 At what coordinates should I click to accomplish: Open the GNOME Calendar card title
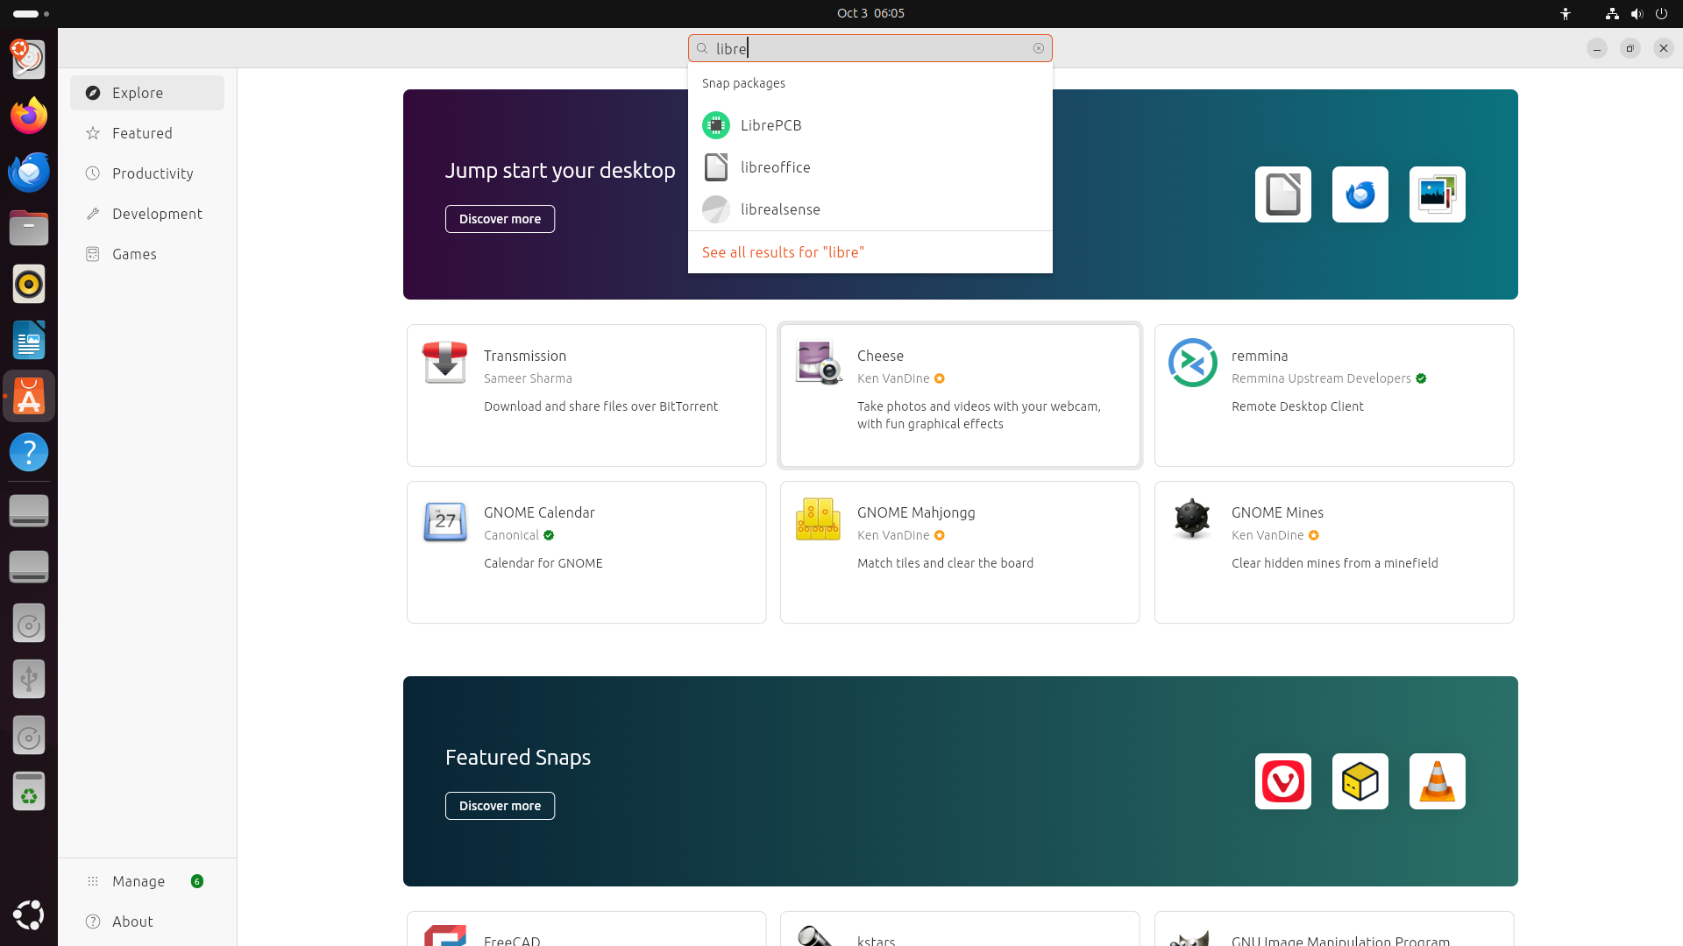pos(539,512)
